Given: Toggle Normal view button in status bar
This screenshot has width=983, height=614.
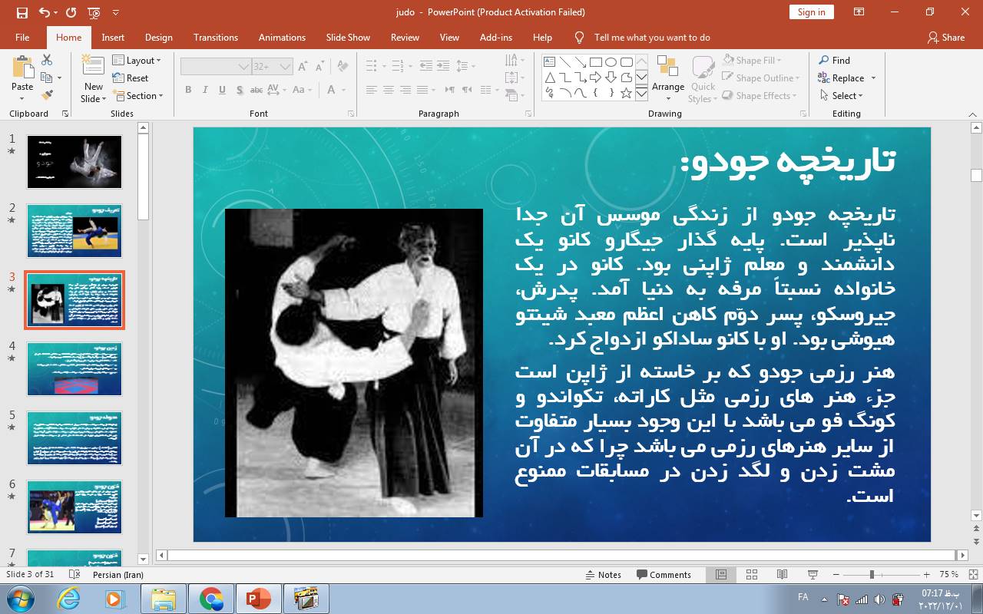Looking at the screenshot, I should coord(721,574).
